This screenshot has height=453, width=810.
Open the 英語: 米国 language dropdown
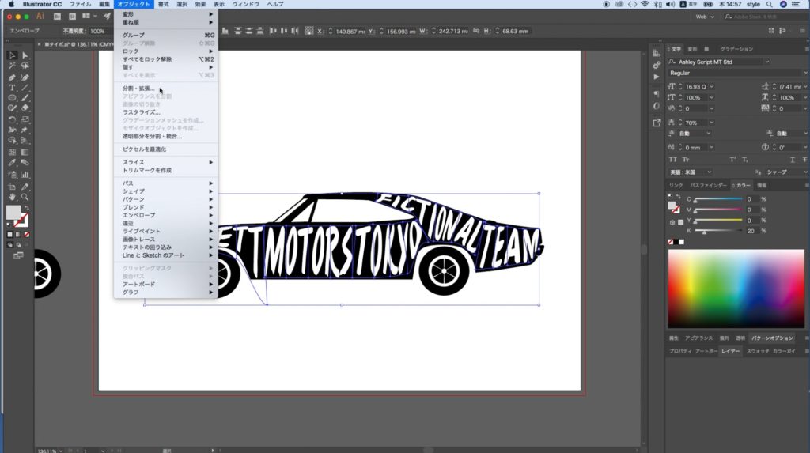[691, 172]
